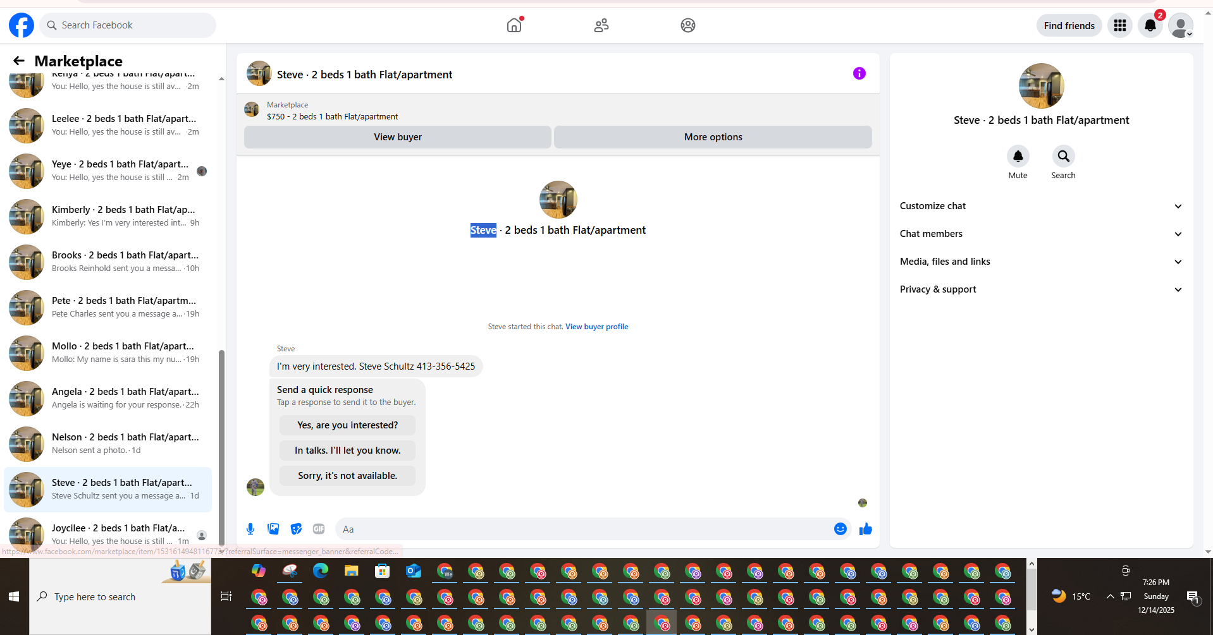Viewport: 1213px width, 635px height.
Task: Mute this chat with bell icon
Action: pos(1018,156)
